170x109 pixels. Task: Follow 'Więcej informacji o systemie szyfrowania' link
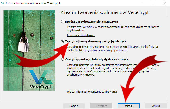92,92
